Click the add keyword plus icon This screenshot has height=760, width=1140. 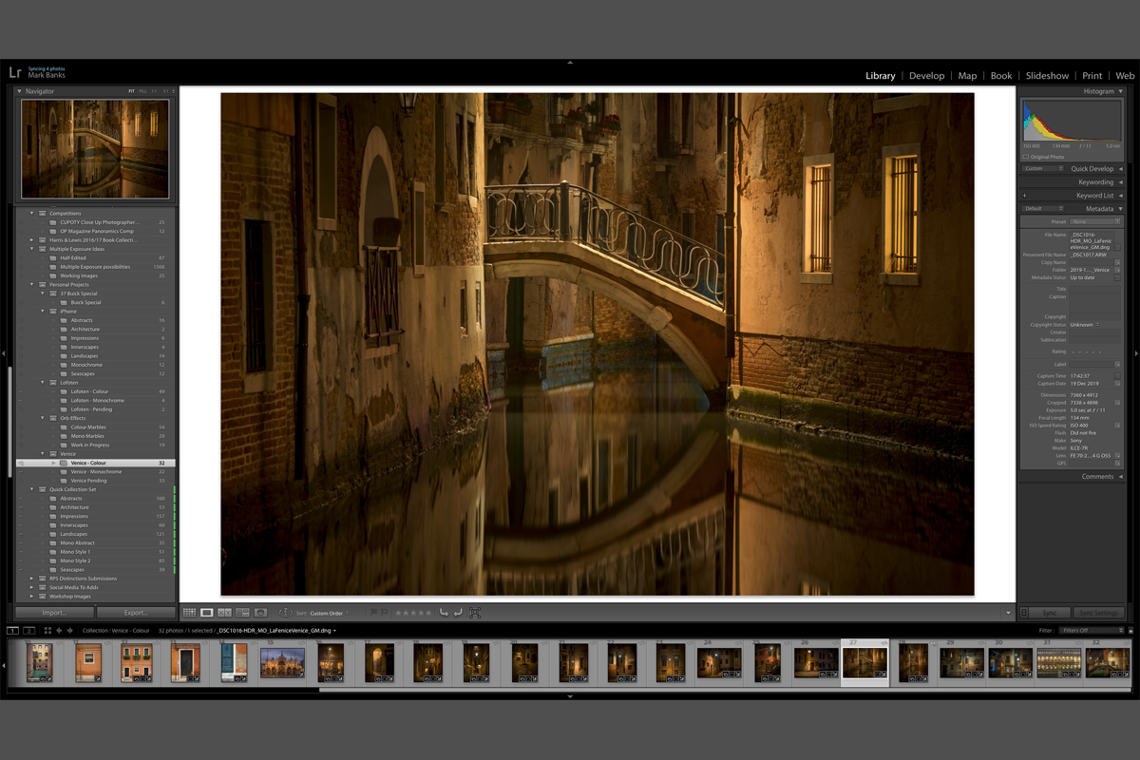click(x=1024, y=196)
